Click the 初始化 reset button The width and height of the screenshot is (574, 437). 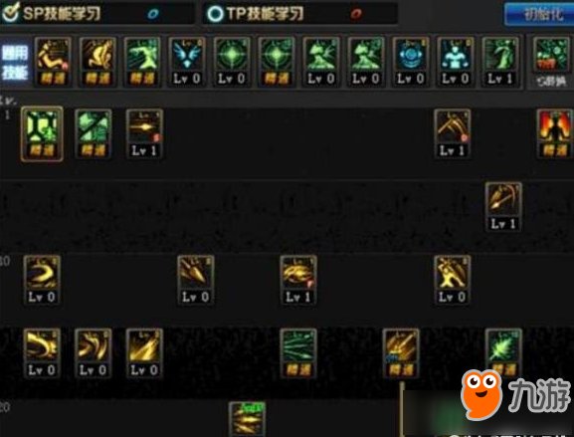(539, 14)
